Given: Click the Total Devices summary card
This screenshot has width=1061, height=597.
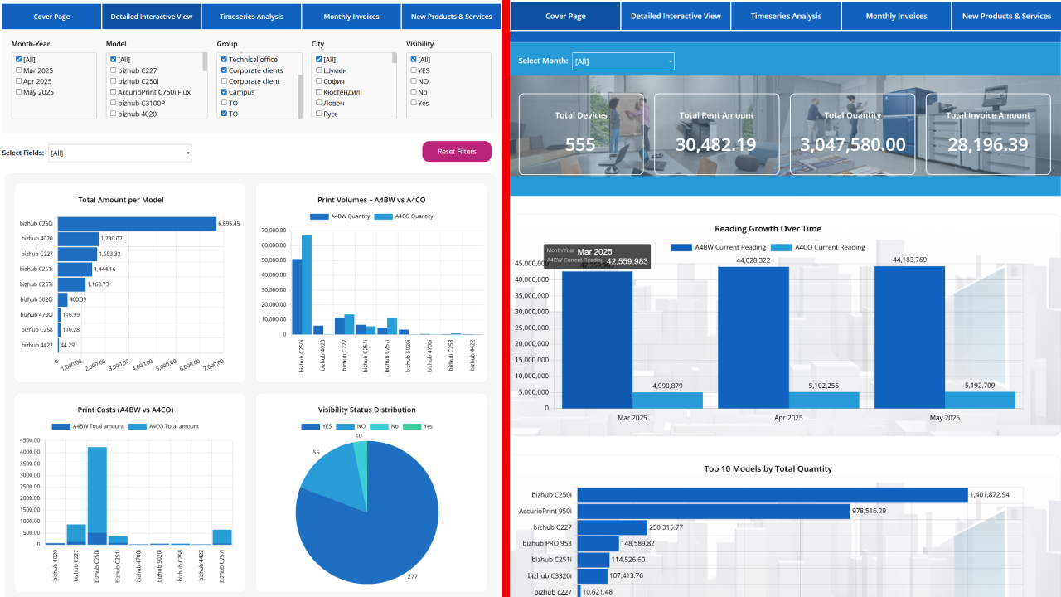Looking at the screenshot, I should pyautogui.click(x=581, y=133).
